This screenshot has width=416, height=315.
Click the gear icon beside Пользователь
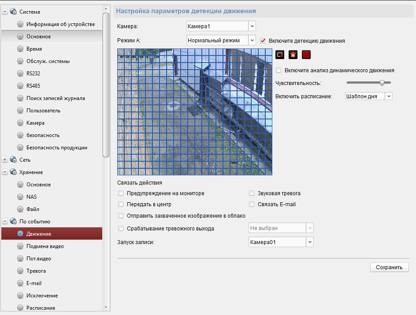(x=20, y=111)
